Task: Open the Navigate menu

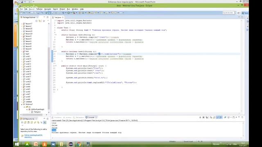Action: click(x=47, y=9)
